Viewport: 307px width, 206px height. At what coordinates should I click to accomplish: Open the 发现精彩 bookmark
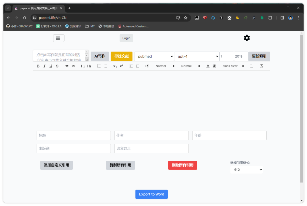click(73, 26)
